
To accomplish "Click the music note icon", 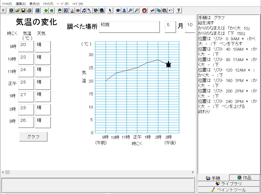I will pyautogui.click(x=84, y=10).
